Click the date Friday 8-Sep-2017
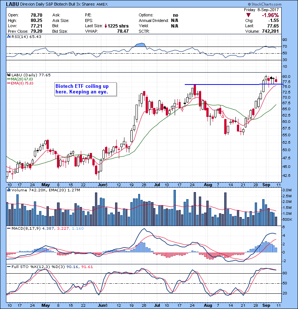The width and height of the screenshot is (298, 309). 261,10
